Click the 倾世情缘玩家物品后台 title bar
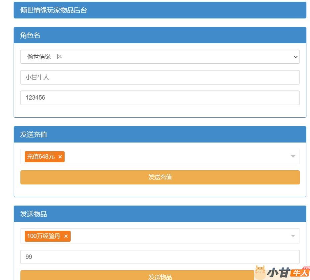Screen dimensions: 310x280 (160, 10)
